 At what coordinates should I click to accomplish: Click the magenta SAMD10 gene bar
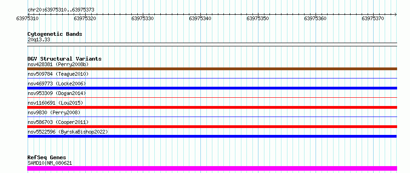212,168
